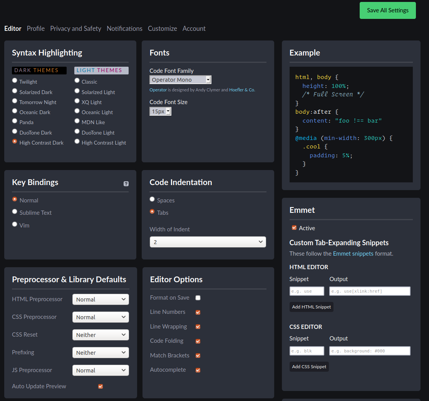Toggle Auto Update Preview off
Viewport: 429px width, 401px height.
pyautogui.click(x=101, y=386)
